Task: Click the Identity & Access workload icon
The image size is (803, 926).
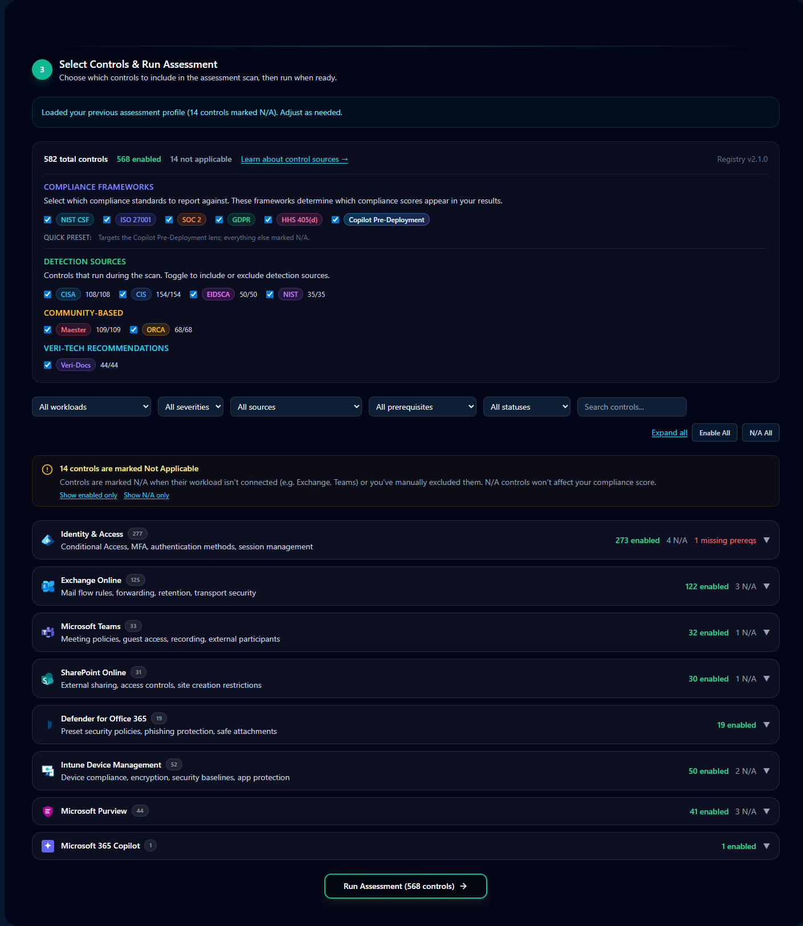Action: 48,540
